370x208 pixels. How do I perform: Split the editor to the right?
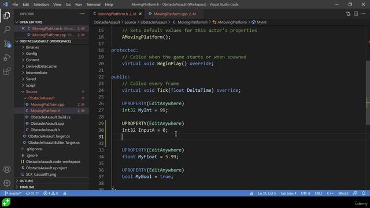coord(356,14)
